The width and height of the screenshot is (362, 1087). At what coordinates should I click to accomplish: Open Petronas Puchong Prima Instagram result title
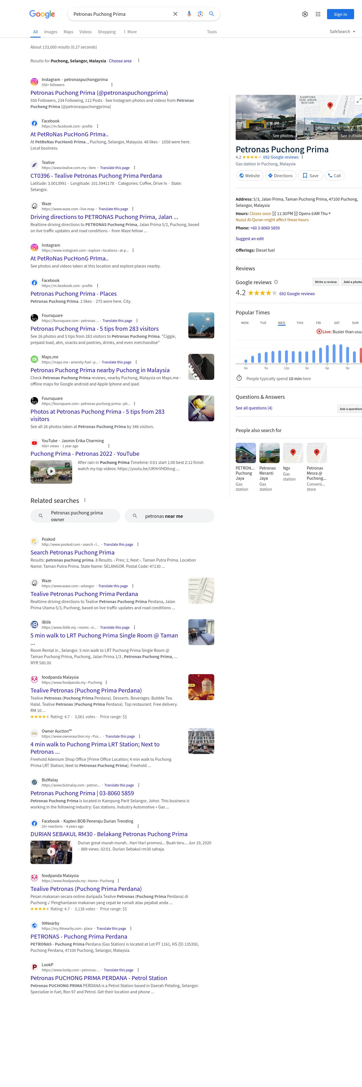point(99,93)
